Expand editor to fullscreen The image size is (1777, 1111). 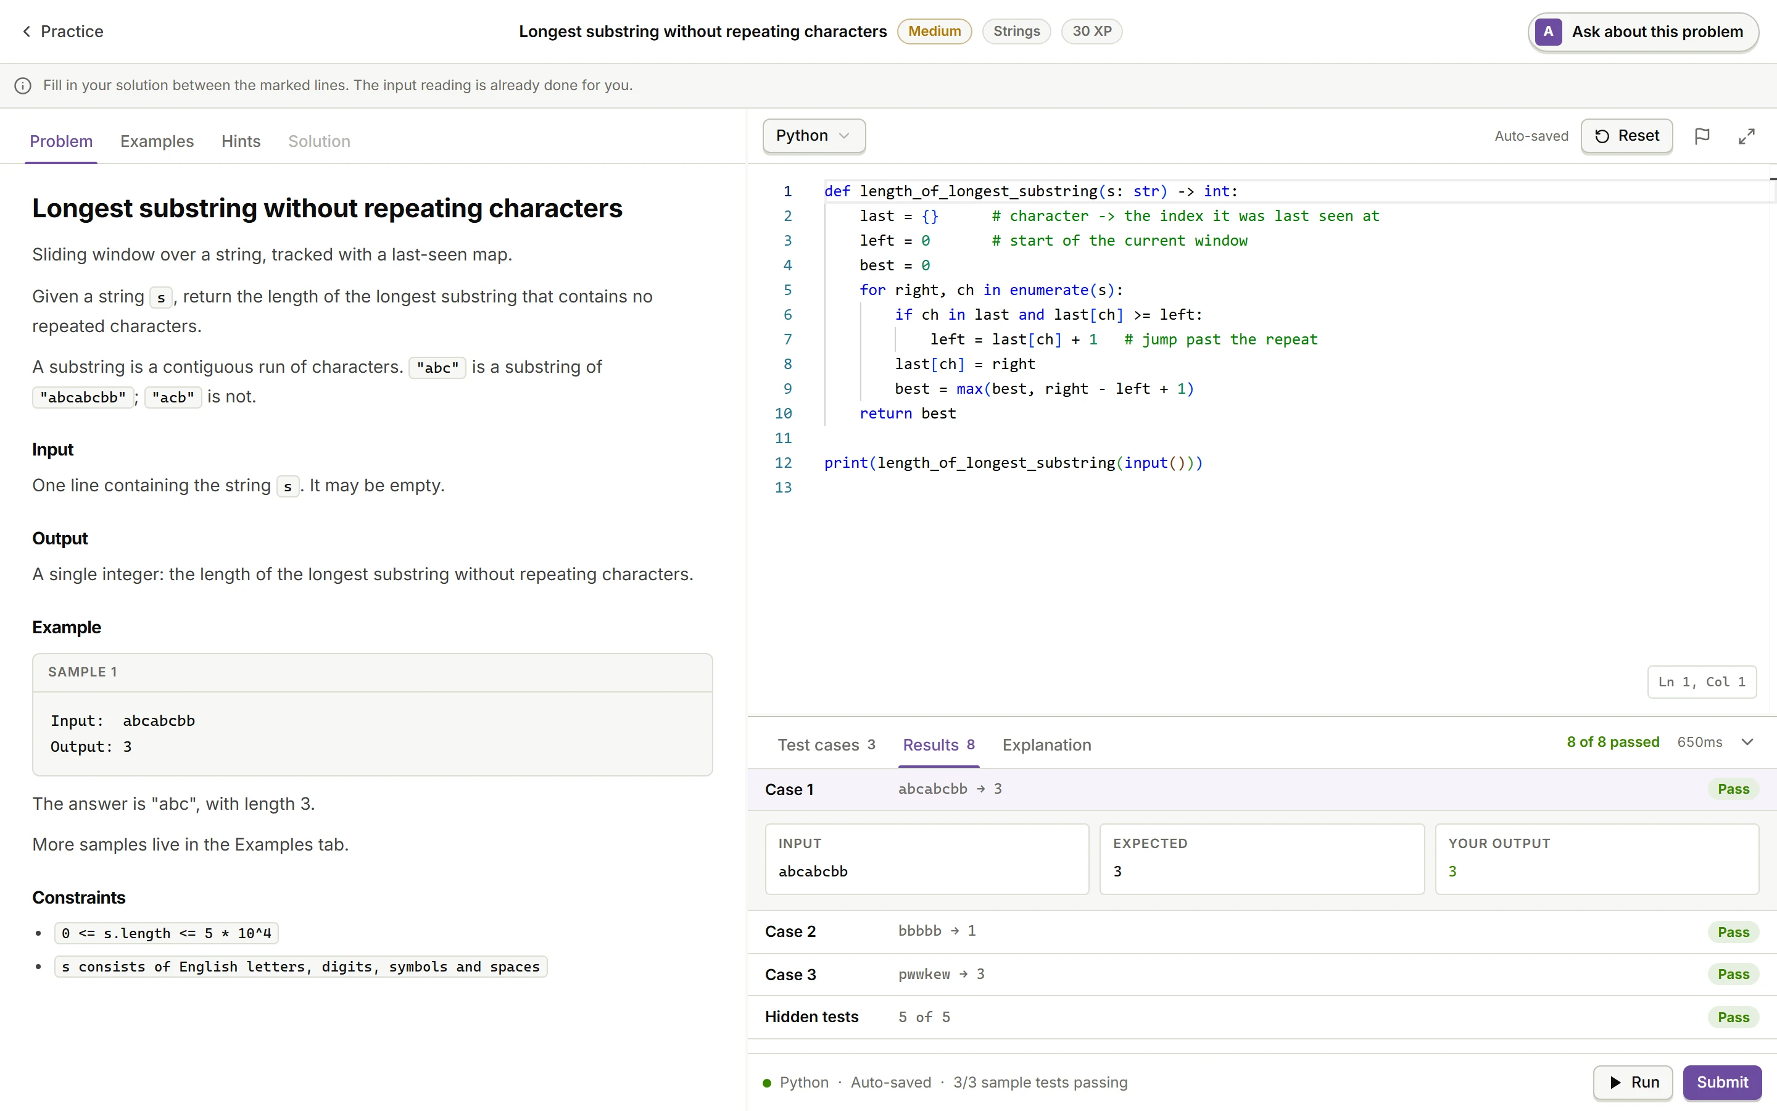(1747, 136)
